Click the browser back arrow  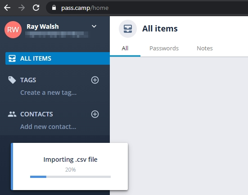coord(7,8)
